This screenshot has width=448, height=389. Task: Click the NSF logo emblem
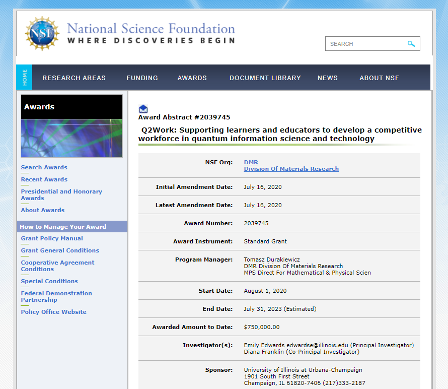coord(42,34)
